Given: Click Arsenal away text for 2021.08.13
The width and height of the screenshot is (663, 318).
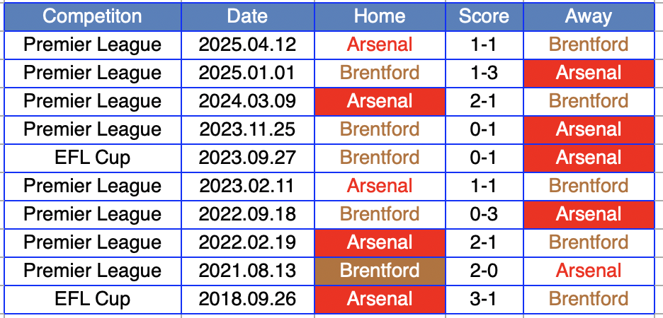Looking at the screenshot, I should tap(589, 271).
